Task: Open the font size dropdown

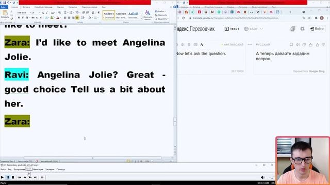Action: click(39, 13)
